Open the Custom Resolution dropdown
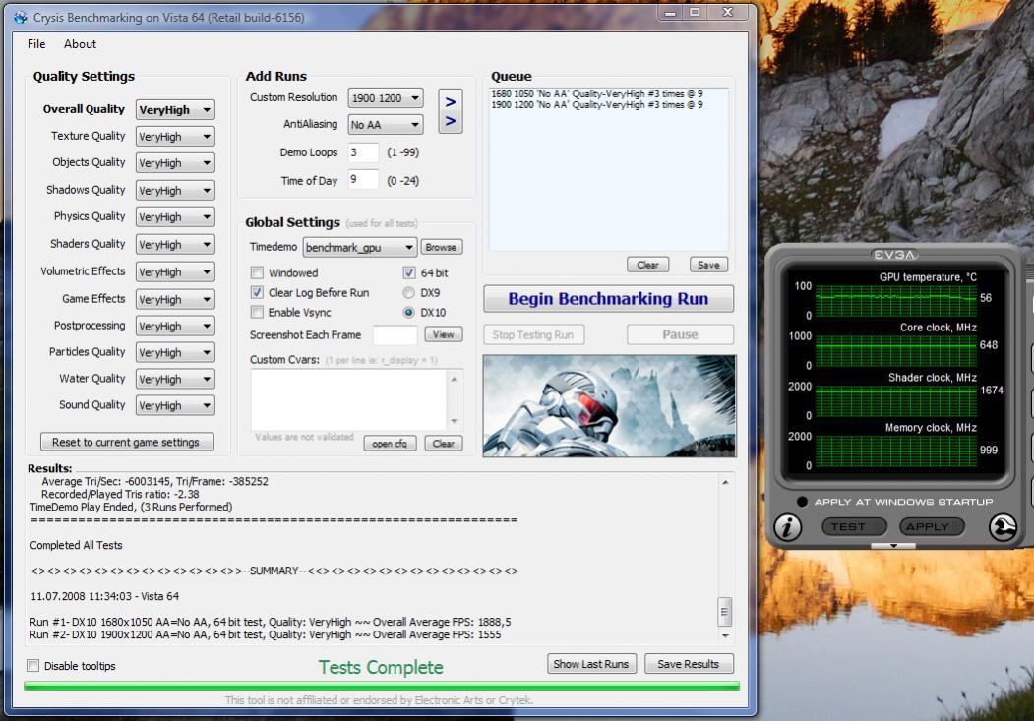 386,98
